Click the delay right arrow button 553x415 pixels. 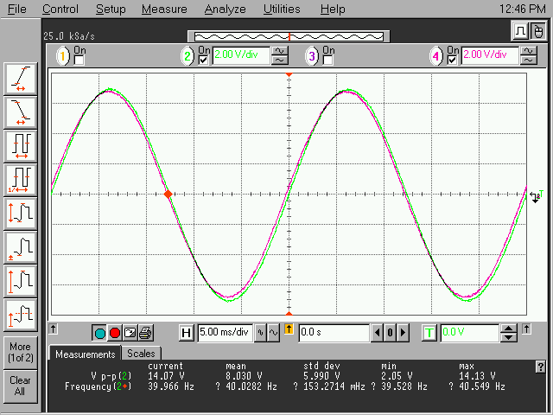click(x=404, y=333)
